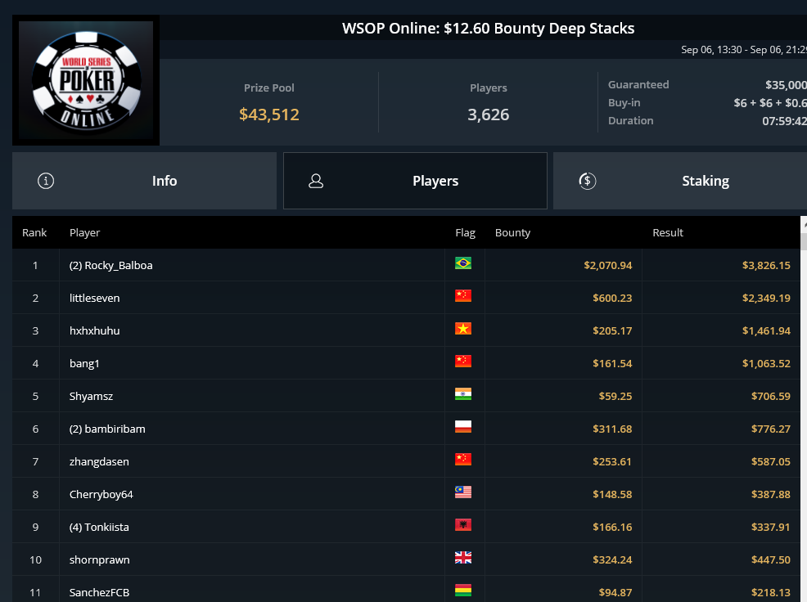Screen dimensions: 807x602
Task: Click the 3,626 players count
Action: click(489, 115)
